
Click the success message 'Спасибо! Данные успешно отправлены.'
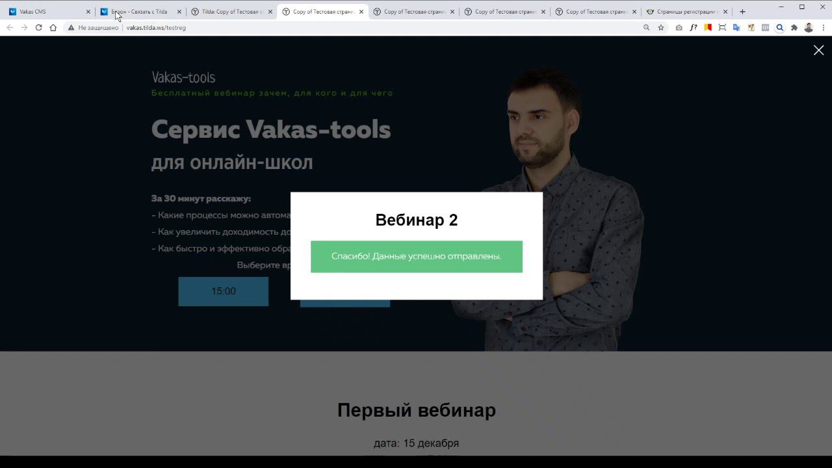point(417,256)
